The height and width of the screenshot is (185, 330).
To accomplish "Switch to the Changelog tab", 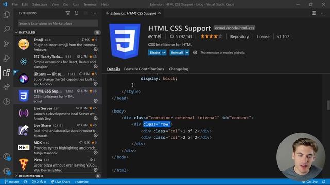I will 178,69.
